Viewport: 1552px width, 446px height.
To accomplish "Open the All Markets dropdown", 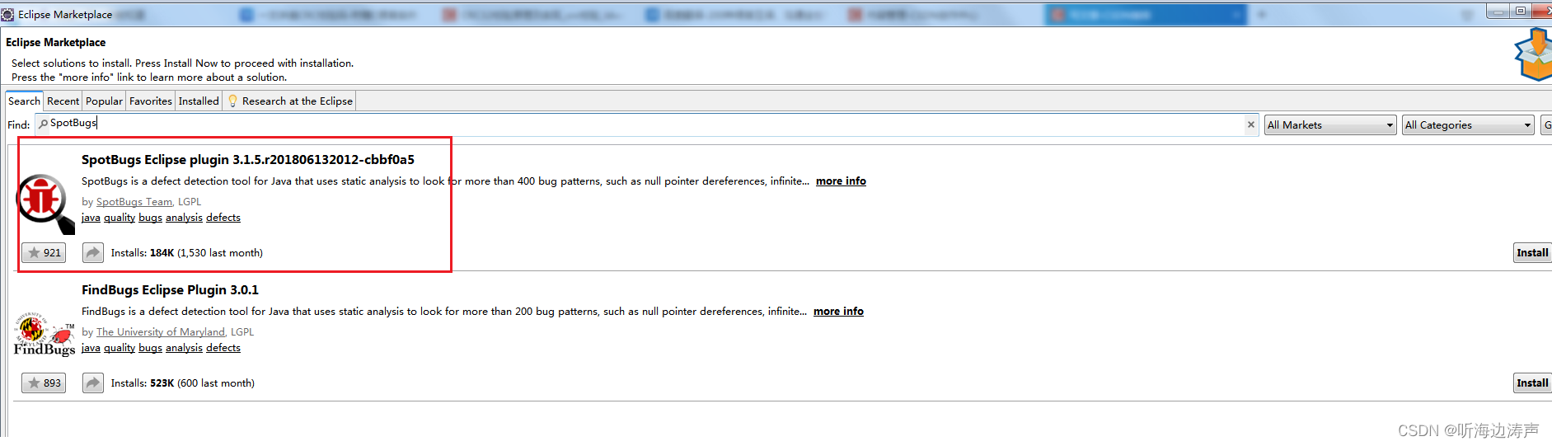I will 1330,125.
